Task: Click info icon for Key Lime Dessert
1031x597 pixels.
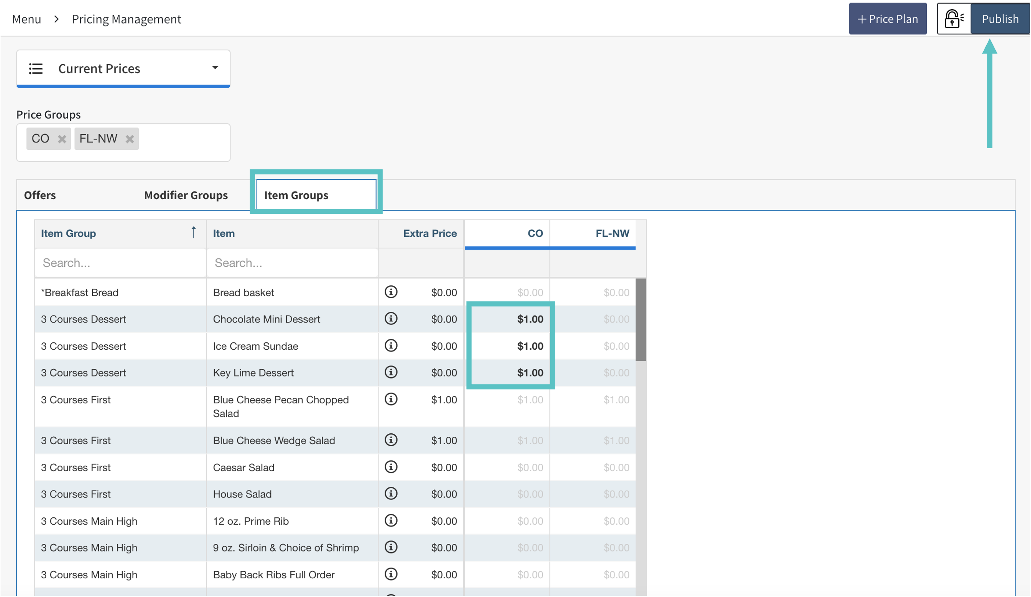Action: tap(391, 372)
